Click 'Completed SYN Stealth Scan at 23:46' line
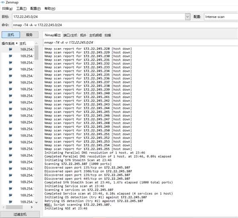 (109, 182)
